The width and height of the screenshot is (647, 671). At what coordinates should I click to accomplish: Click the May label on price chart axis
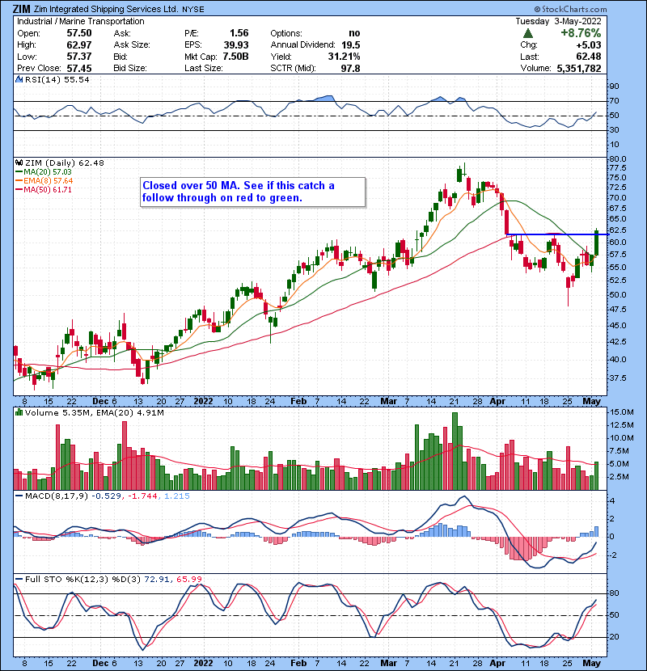tap(592, 401)
